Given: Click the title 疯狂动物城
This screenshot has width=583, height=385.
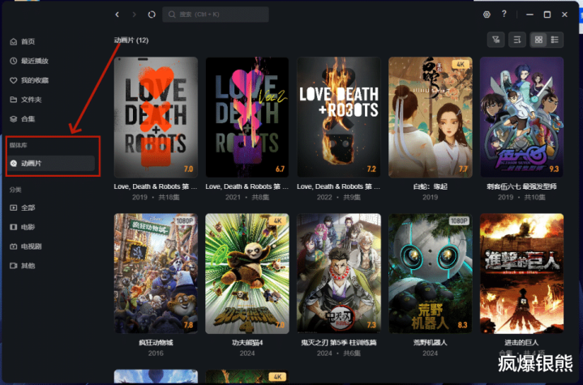Looking at the screenshot, I should coord(156,343).
